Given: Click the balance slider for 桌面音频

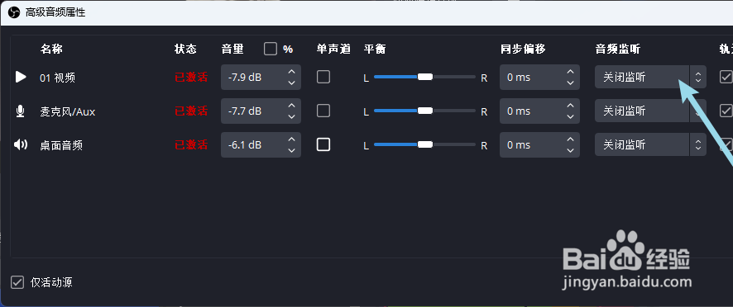Looking at the screenshot, I should [425, 144].
